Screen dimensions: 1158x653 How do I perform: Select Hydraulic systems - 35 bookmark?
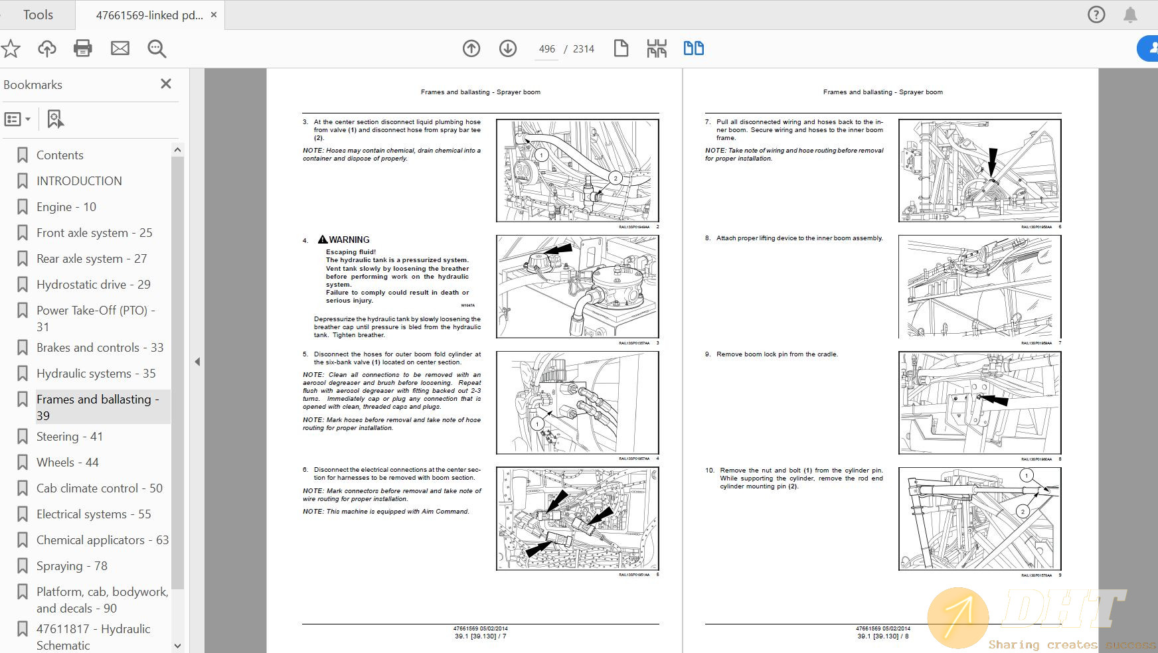[x=96, y=374]
